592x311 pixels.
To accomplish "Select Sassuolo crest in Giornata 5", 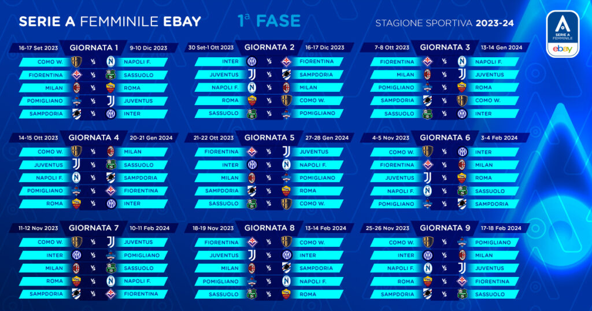I will 251,203.
